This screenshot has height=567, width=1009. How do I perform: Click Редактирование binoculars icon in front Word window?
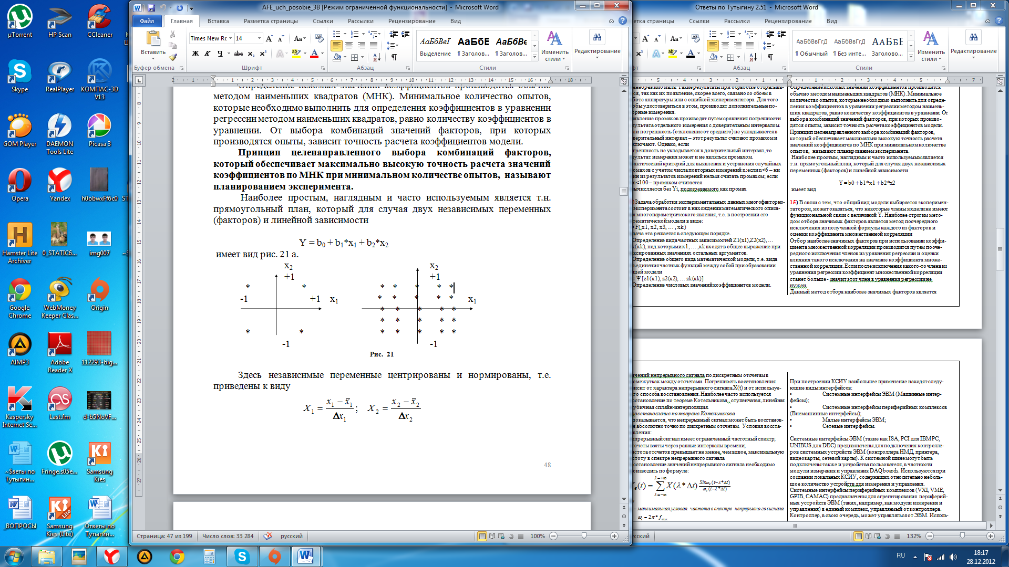pos(597,37)
